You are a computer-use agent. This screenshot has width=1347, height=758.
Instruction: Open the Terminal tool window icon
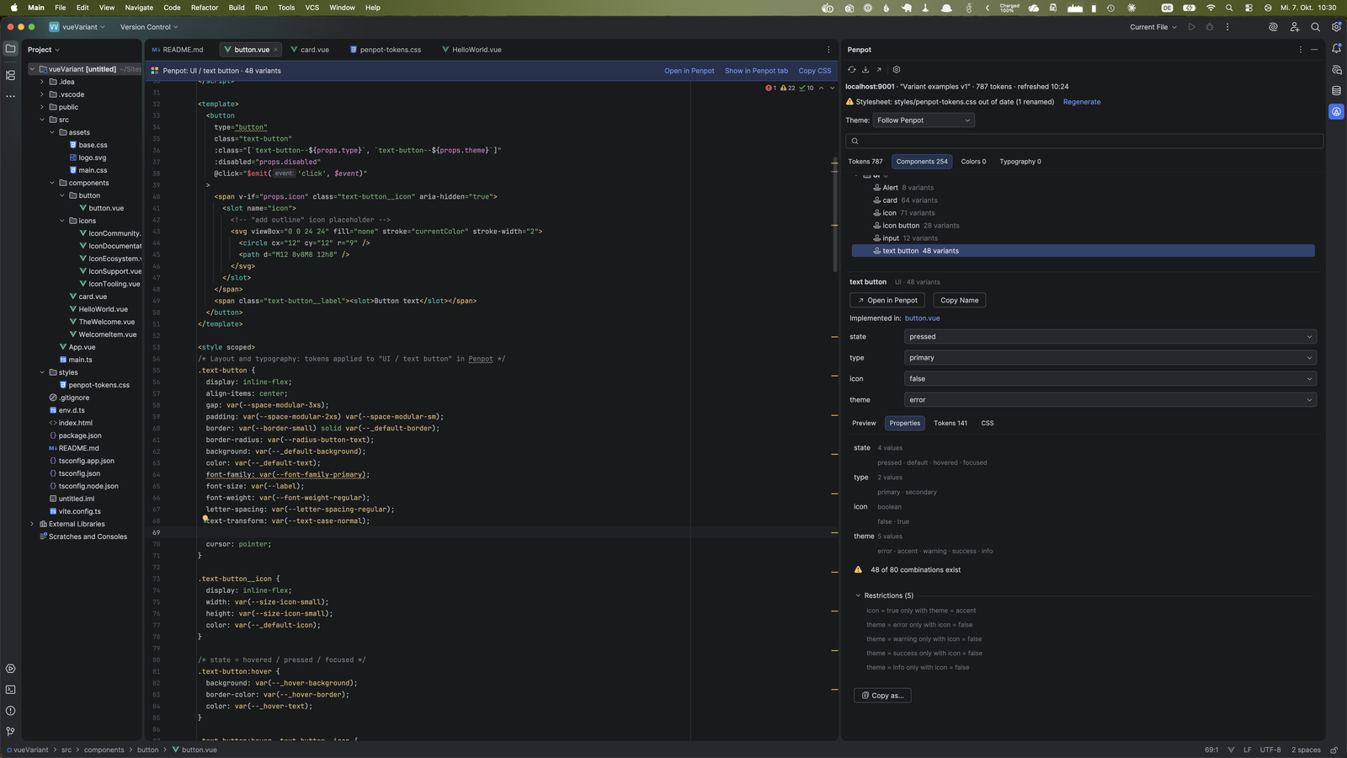10,690
